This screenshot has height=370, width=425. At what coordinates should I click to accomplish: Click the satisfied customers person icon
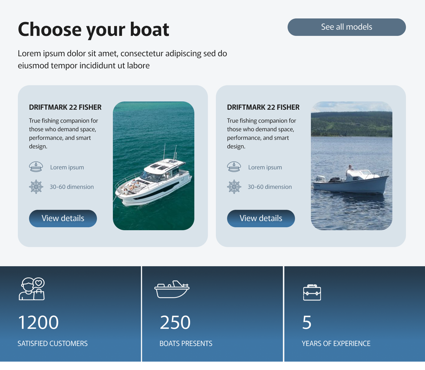click(x=32, y=291)
